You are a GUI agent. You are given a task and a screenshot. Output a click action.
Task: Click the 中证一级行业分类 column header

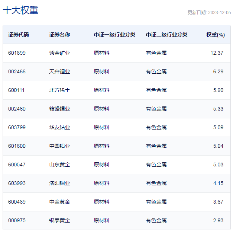pyautogui.click(x=114, y=35)
